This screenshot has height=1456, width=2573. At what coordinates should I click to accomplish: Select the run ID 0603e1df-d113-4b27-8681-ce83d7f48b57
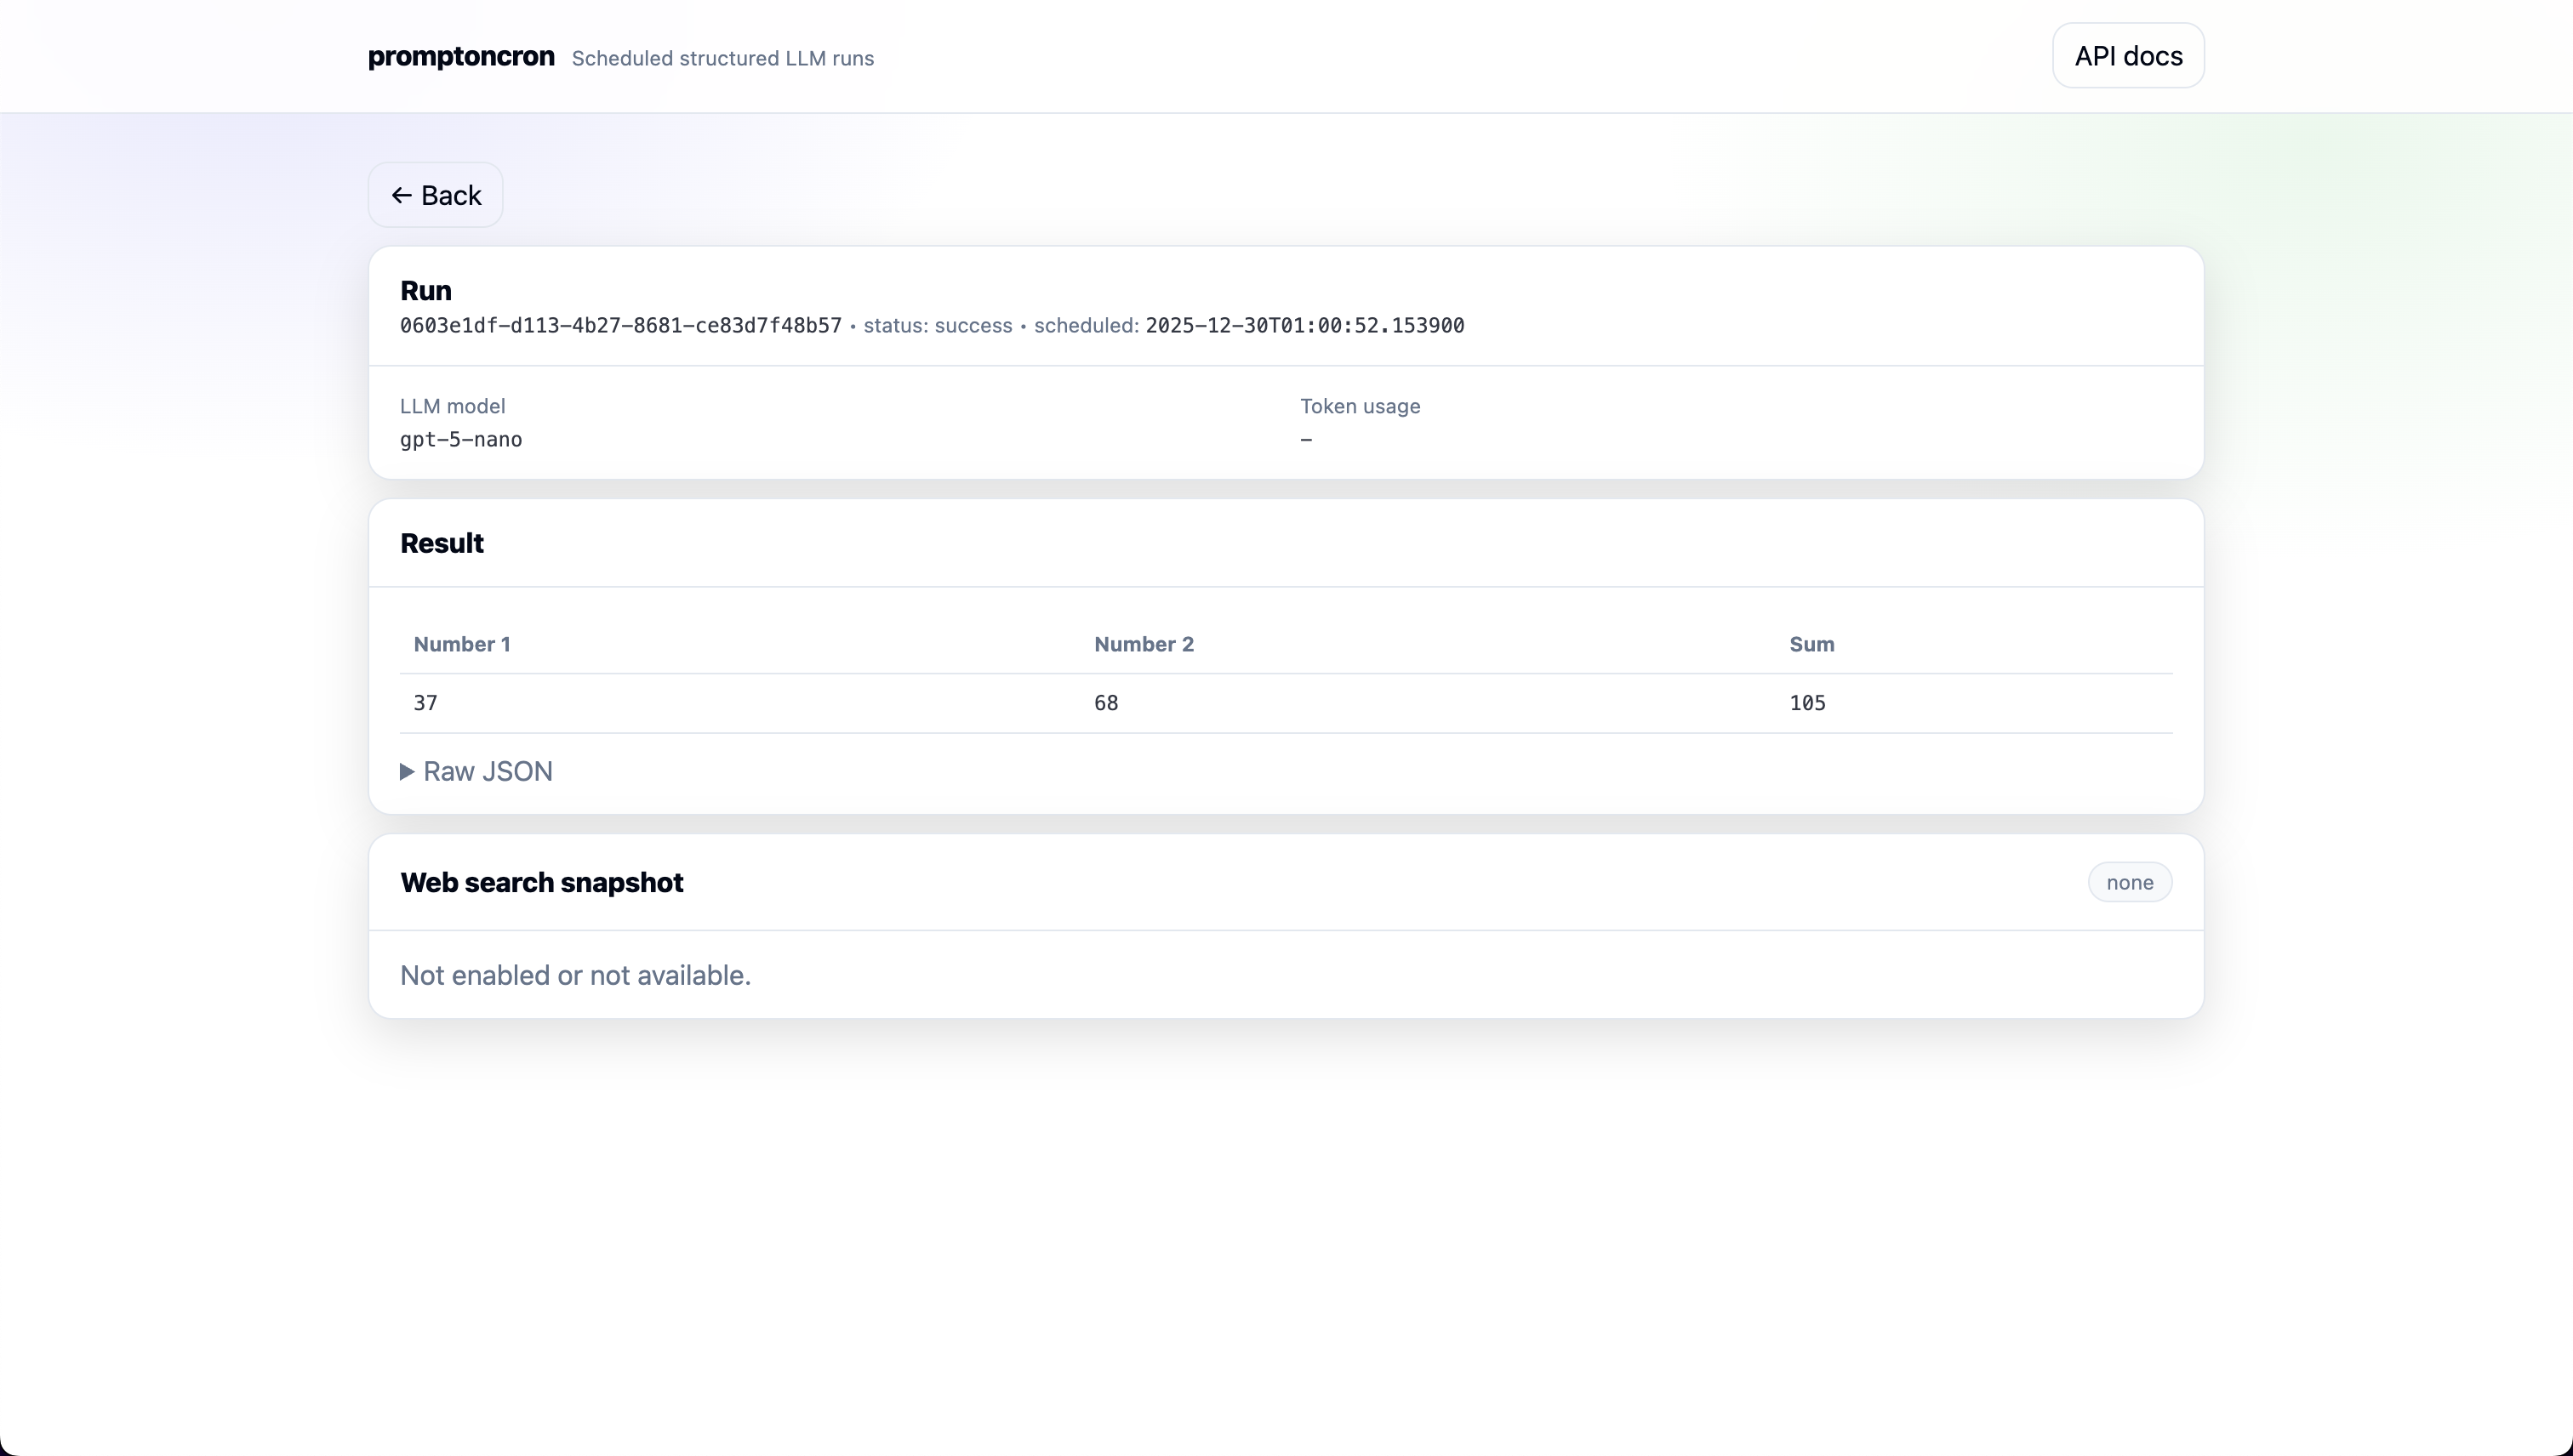[x=620, y=325]
